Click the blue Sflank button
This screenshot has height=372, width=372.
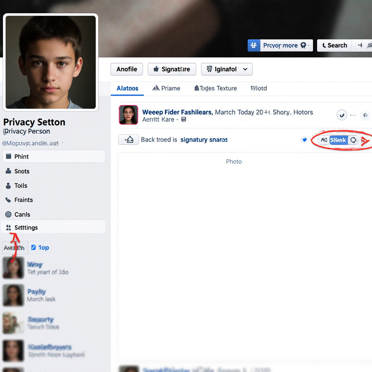338,140
